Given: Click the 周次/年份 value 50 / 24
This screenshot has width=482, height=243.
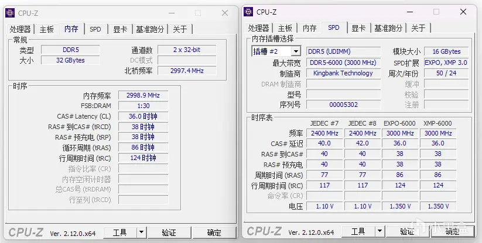Looking at the screenshot, I should [446, 73].
